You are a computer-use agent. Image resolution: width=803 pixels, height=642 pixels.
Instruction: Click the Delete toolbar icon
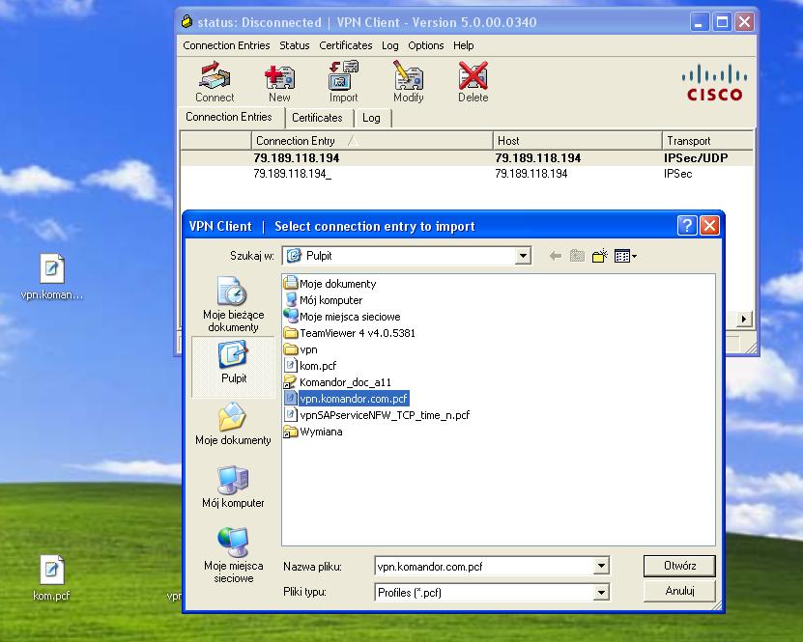(473, 82)
